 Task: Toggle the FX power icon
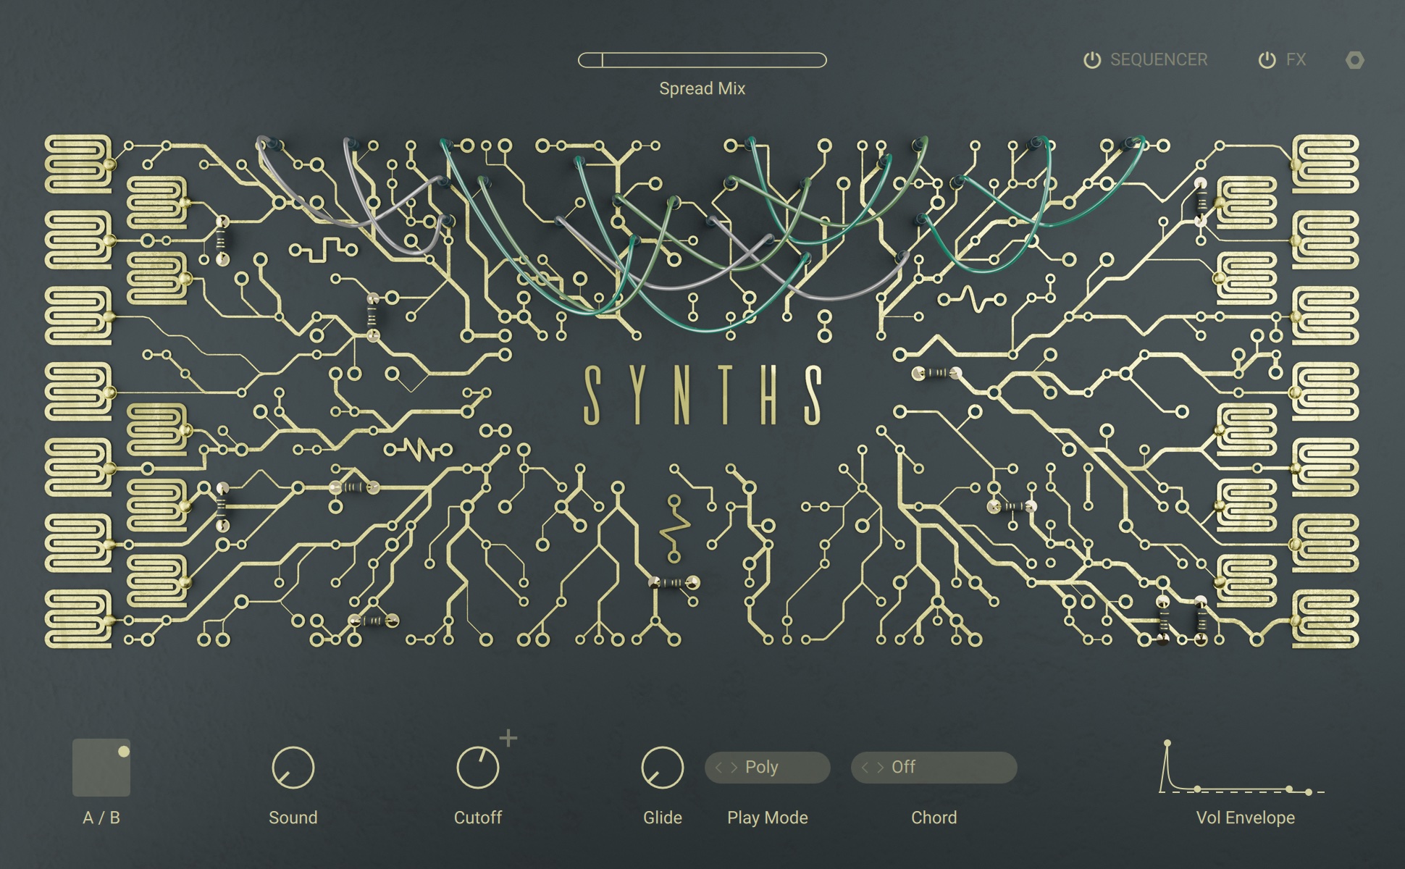pyautogui.click(x=1267, y=60)
